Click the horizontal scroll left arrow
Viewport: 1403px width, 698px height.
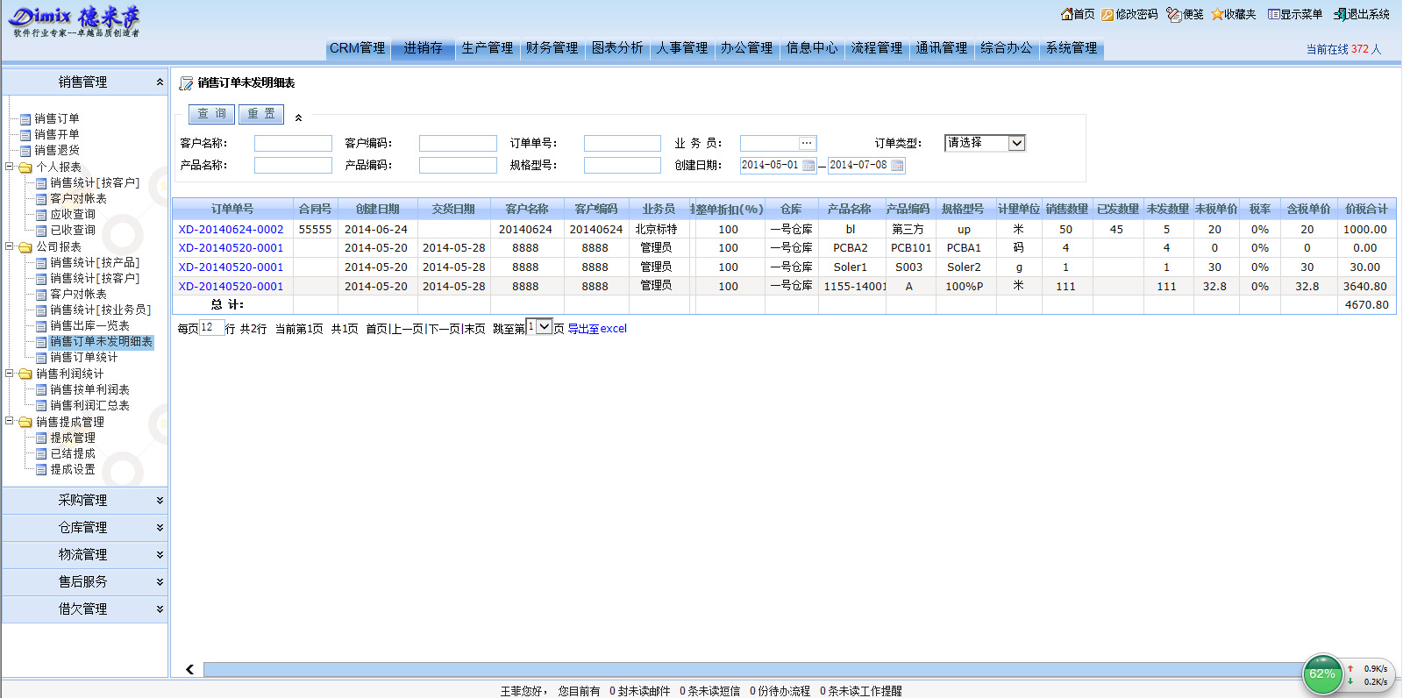pyautogui.click(x=189, y=669)
